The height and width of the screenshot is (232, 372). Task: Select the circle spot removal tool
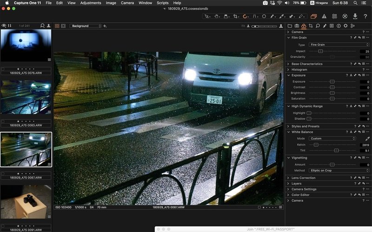(264, 16)
